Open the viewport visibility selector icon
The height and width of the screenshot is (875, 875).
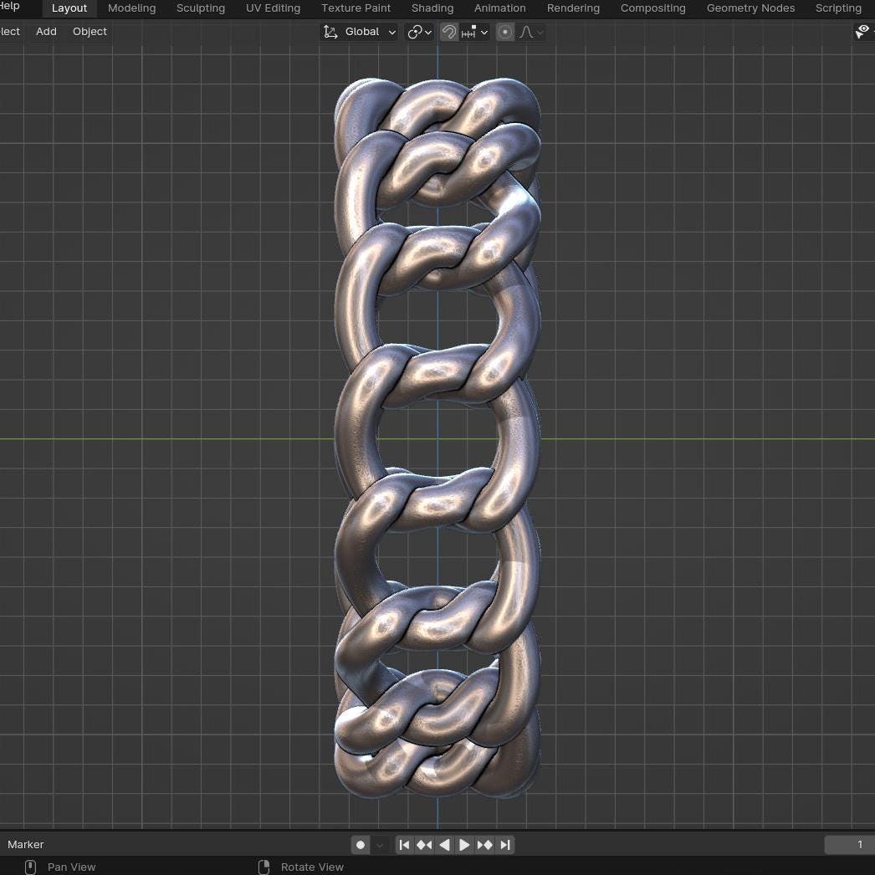(x=863, y=32)
